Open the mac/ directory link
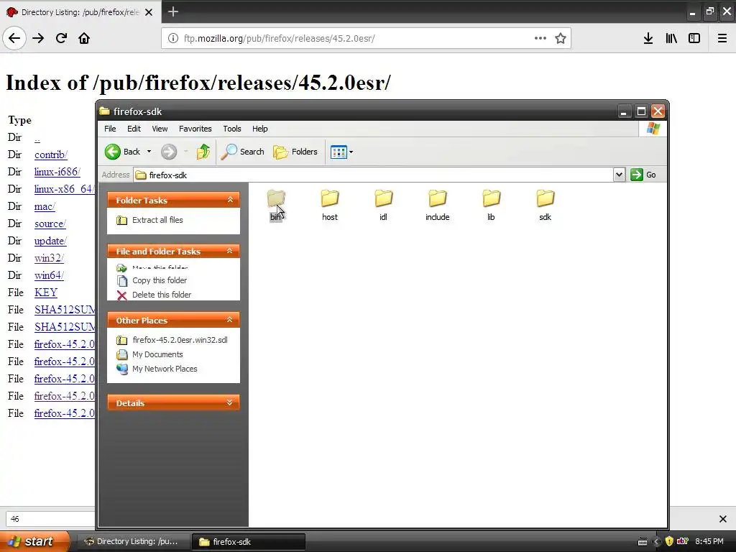The height and width of the screenshot is (552, 736). coord(45,206)
